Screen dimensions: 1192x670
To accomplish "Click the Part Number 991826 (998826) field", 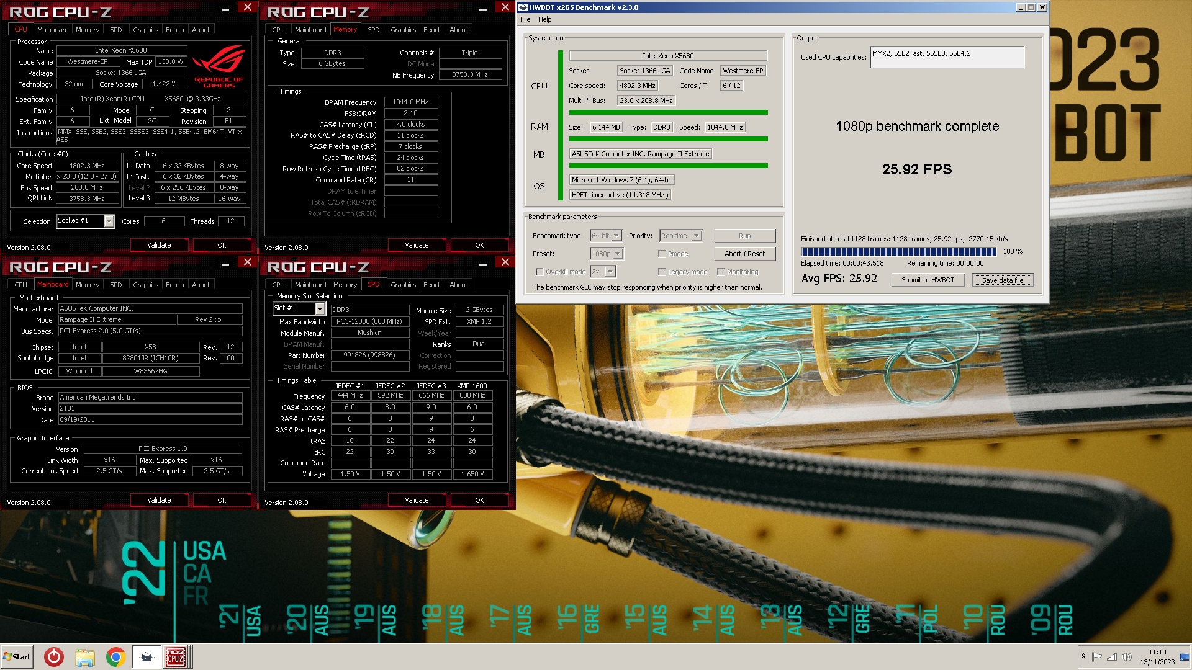I will pos(369,355).
